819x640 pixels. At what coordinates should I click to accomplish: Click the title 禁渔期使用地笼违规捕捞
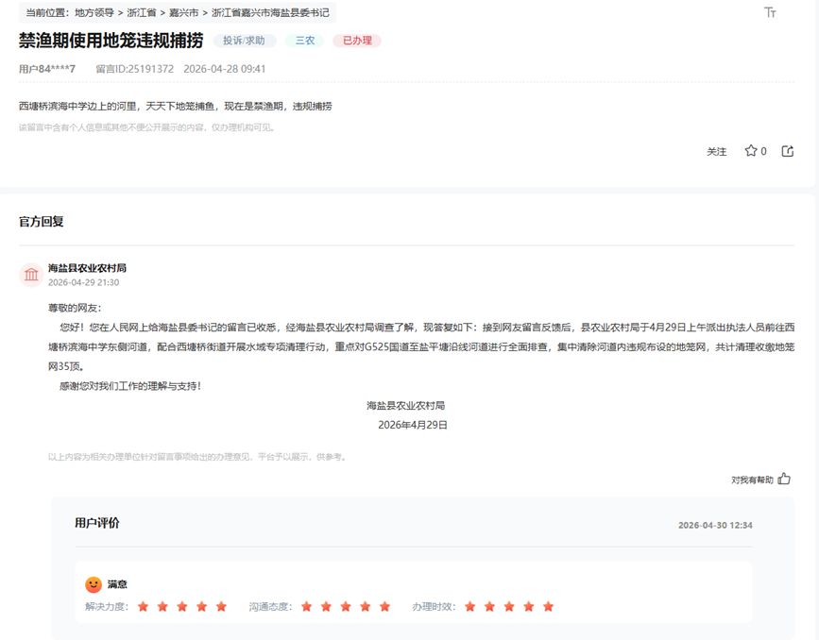click(x=111, y=41)
